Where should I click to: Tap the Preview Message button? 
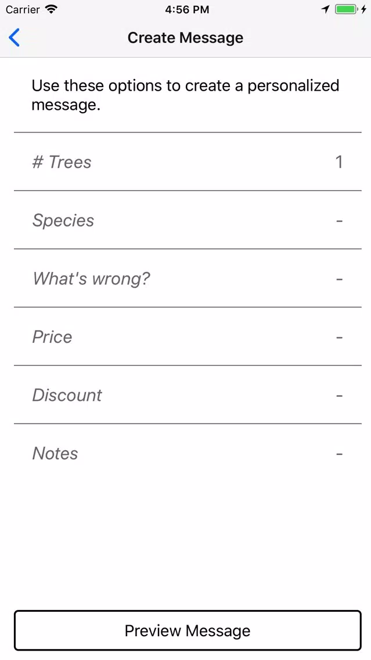188,630
